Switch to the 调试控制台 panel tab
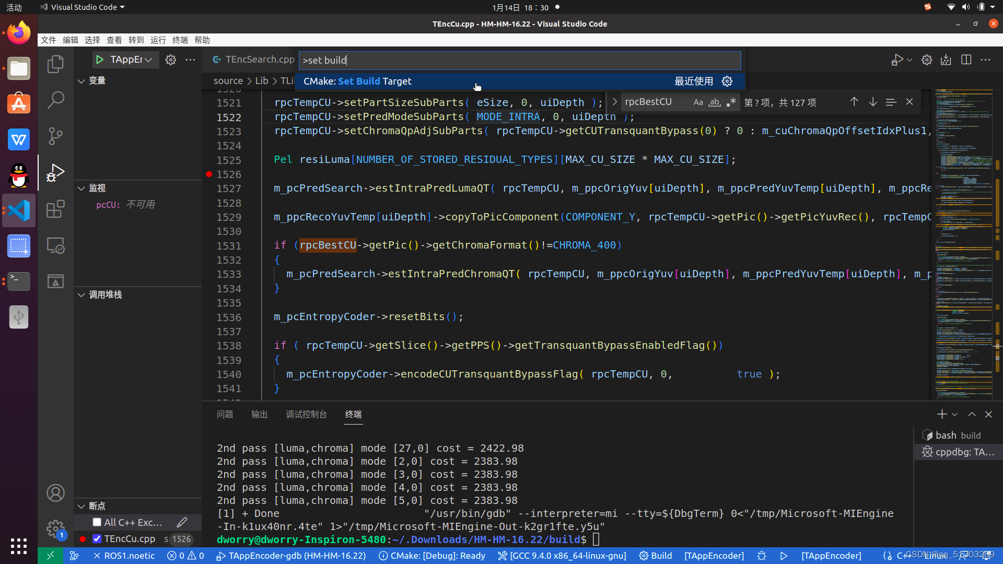 (306, 414)
